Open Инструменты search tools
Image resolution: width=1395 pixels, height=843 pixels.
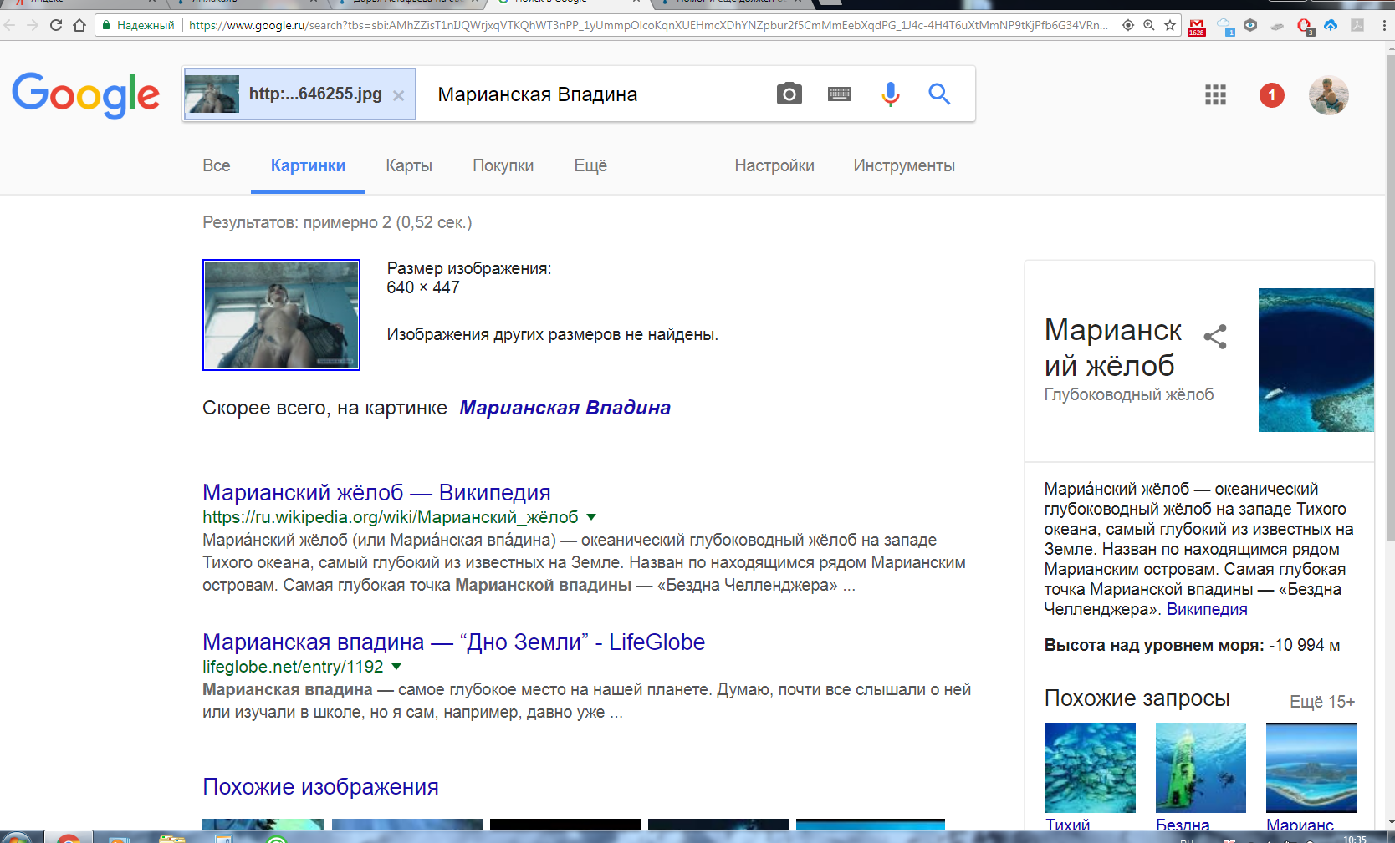(x=904, y=165)
